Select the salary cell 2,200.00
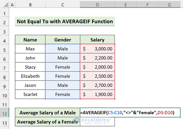This screenshot has width=183, height=129. pos(97,58)
